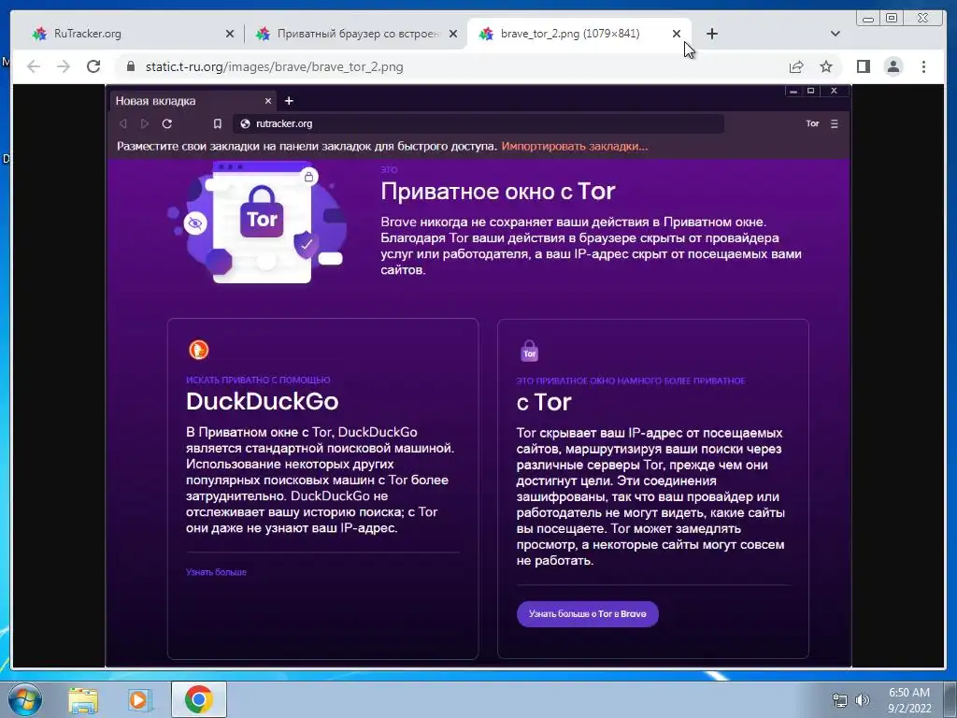Open a new Chrome tab

point(711,34)
